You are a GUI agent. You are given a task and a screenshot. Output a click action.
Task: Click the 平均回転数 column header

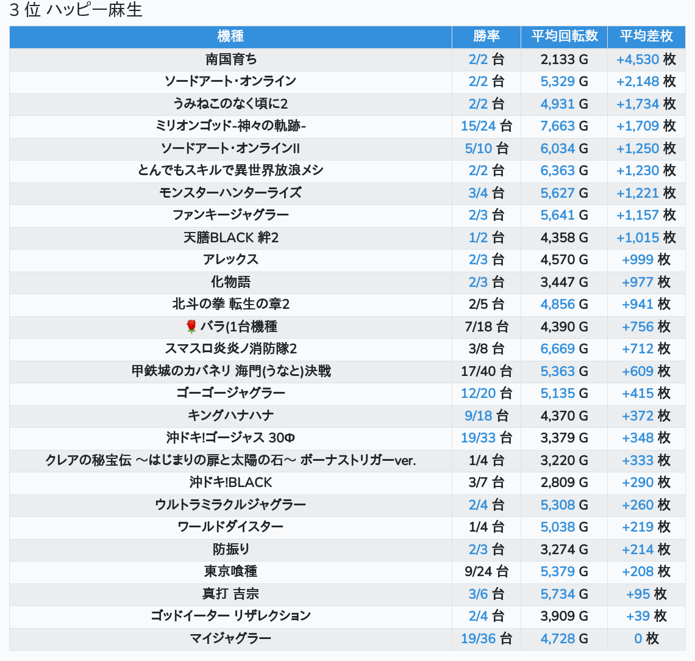[x=565, y=36]
